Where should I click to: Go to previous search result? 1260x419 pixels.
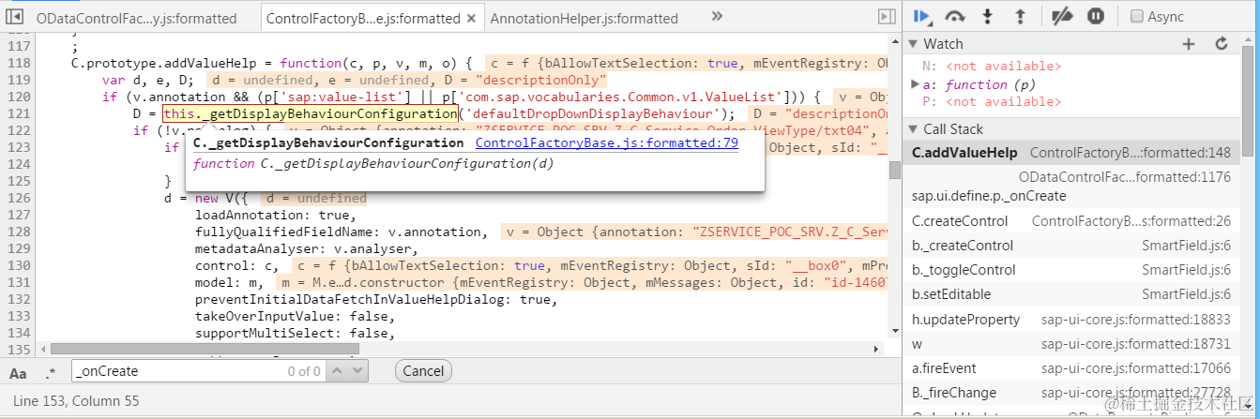click(x=336, y=371)
